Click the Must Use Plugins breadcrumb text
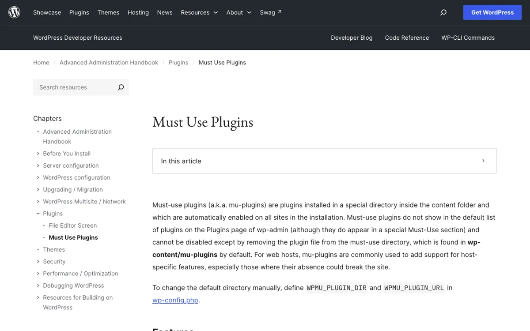The image size is (530, 331). click(x=222, y=63)
